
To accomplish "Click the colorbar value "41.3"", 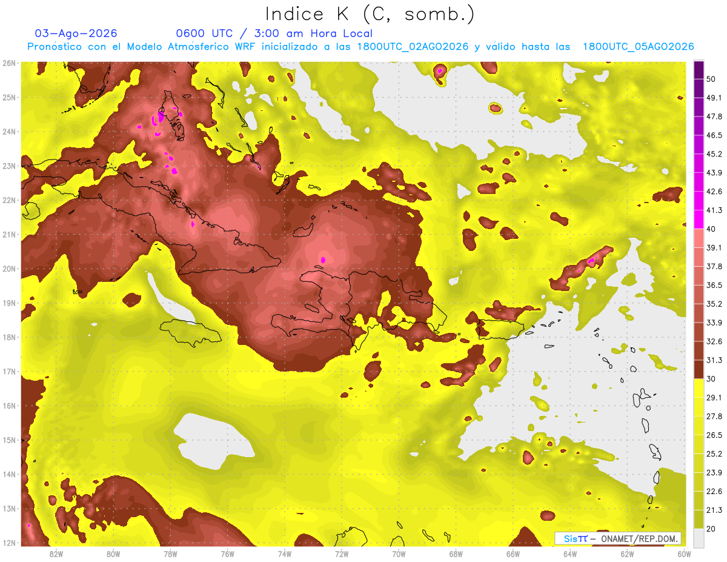I will [714, 210].
